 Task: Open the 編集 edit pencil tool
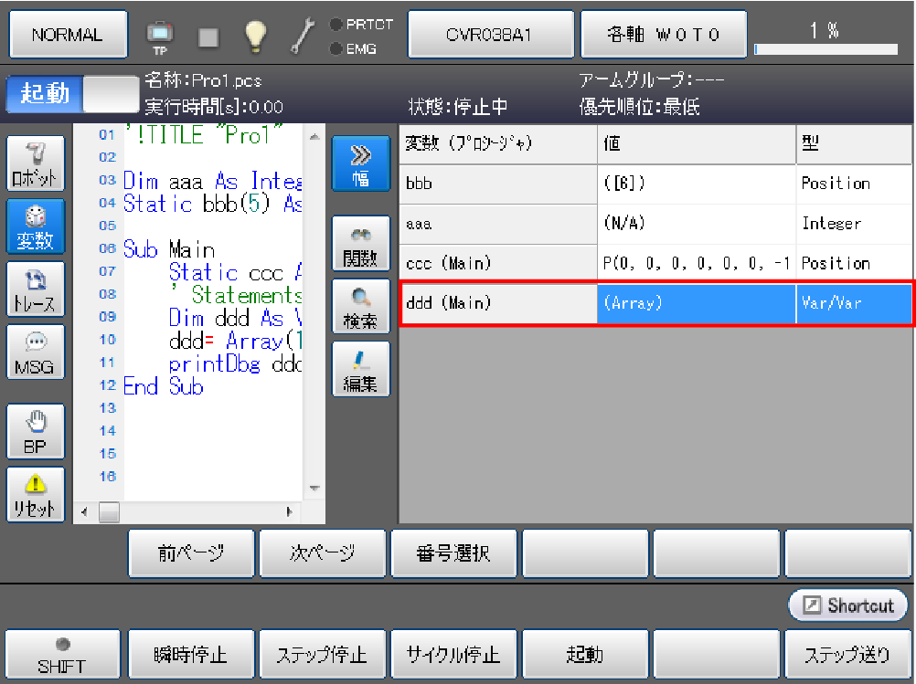click(x=360, y=370)
